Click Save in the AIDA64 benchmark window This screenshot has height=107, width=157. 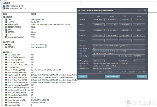point(83,76)
